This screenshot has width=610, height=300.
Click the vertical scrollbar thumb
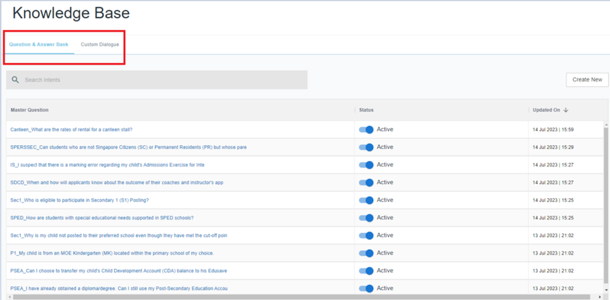[606, 204]
